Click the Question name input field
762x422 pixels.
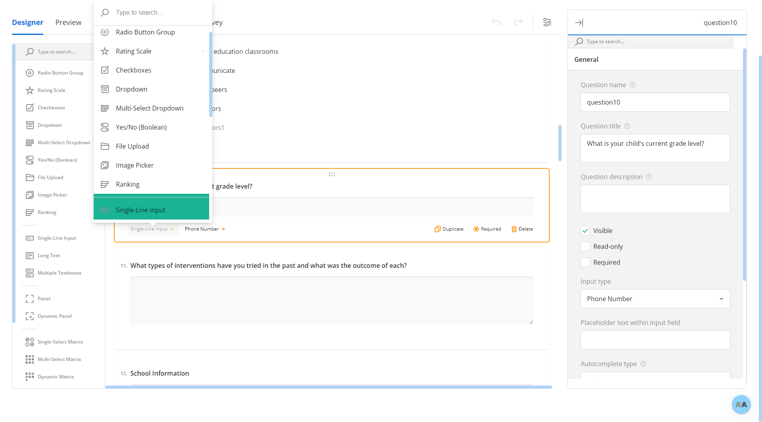pos(655,102)
